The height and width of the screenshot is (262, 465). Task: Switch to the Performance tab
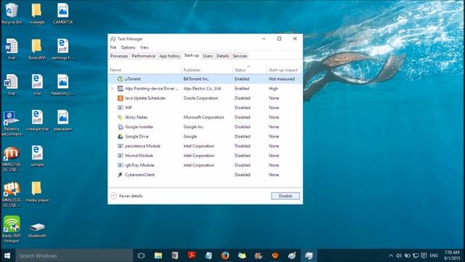click(x=144, y=56)
